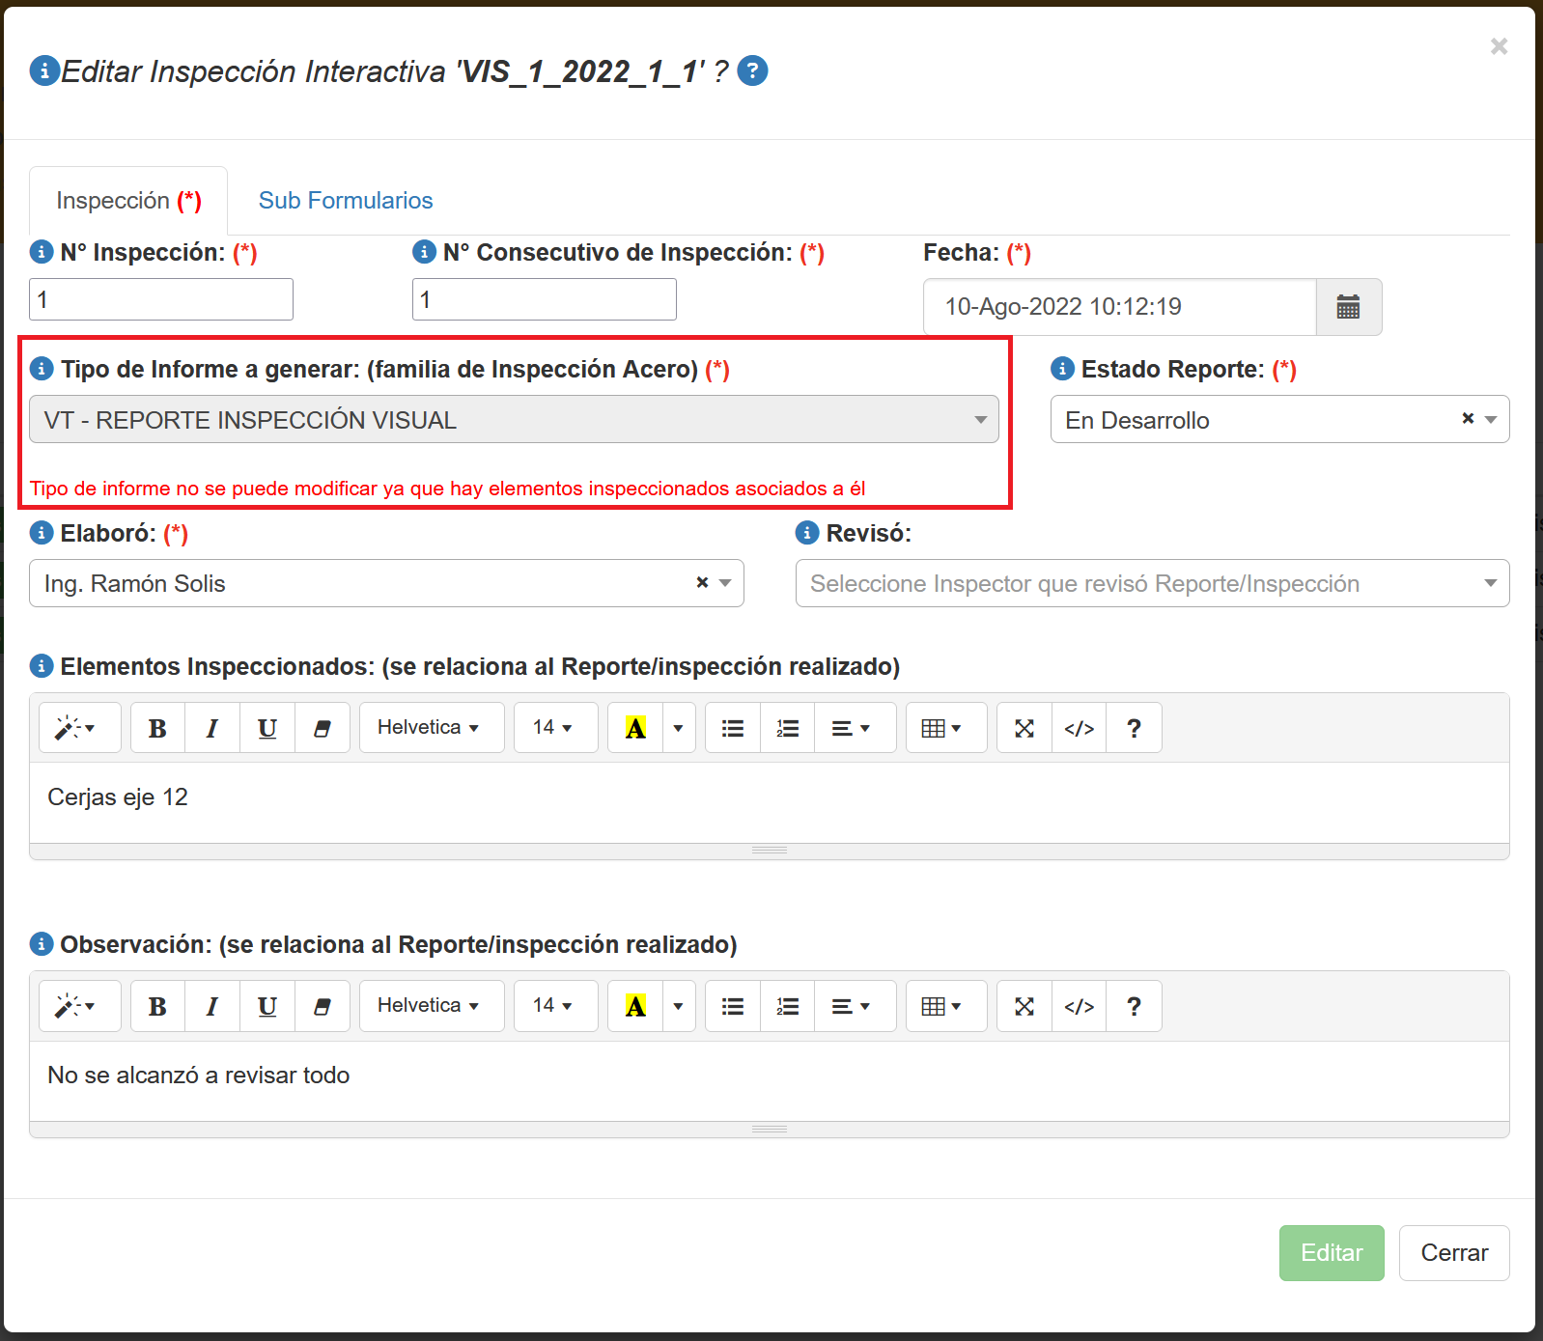Insert unordered list in Elementos Inspeccionados editor

[x=733, y=728]
